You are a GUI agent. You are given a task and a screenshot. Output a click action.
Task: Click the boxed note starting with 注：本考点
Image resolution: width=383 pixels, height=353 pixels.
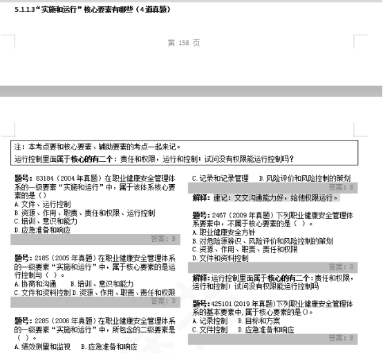(184, 153)
